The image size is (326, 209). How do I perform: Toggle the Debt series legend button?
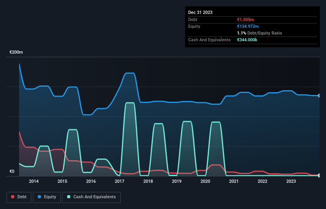tap(19, 197)
